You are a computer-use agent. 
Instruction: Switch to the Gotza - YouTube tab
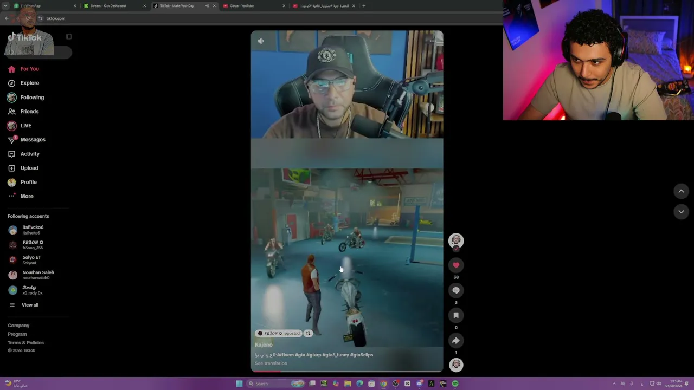(254, 6)
